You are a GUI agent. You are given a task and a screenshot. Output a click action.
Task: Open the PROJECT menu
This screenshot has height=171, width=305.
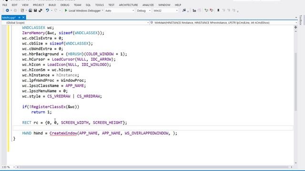click(x=38, y=5)
